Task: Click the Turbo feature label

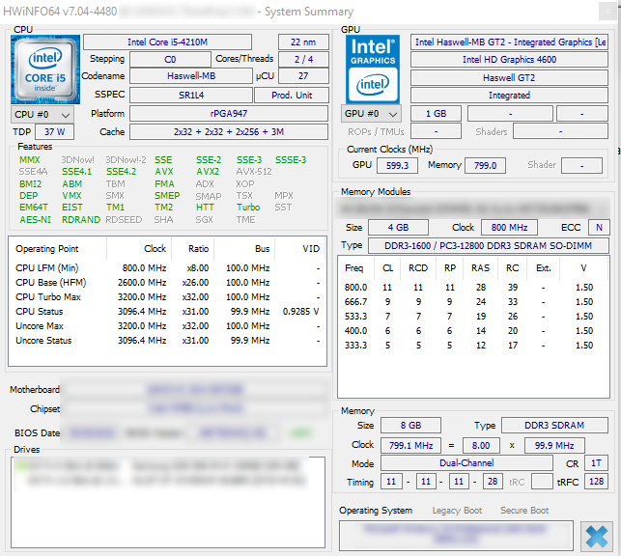Action: pos(248,208)
